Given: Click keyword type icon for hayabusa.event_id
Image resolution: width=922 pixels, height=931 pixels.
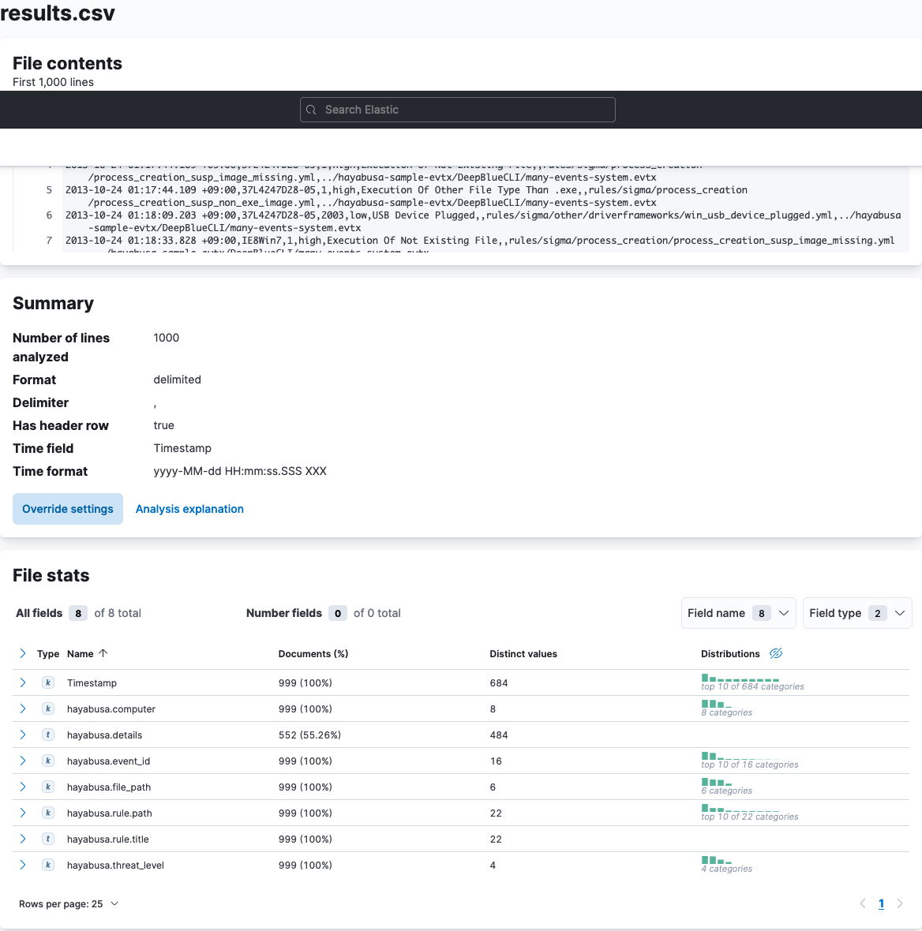Looking at the screenshot, I should point(48,761).
